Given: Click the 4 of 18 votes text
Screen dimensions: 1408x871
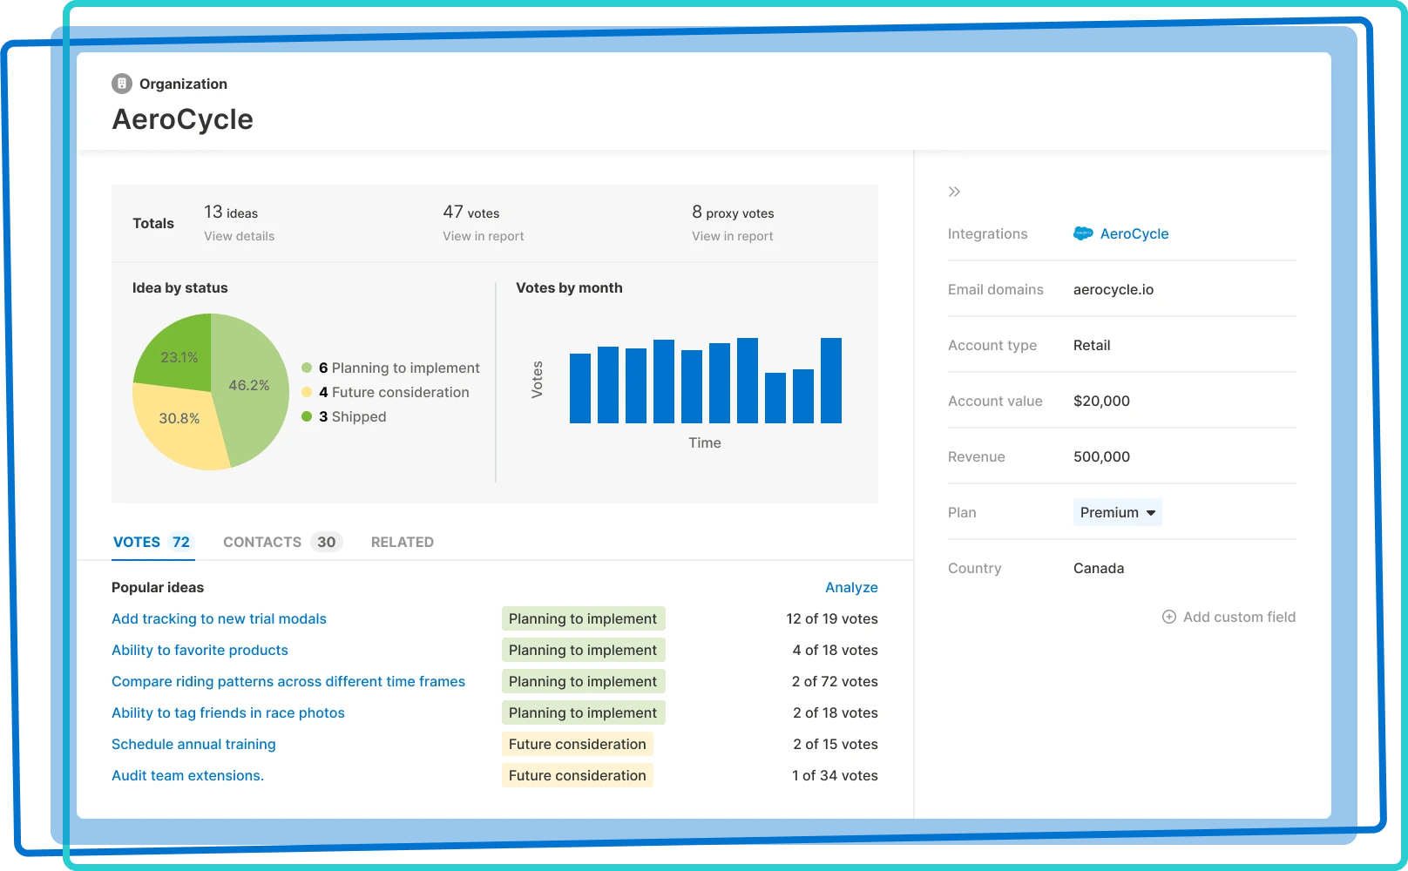Looking at the screenshot, I should [x=835, y=650].
